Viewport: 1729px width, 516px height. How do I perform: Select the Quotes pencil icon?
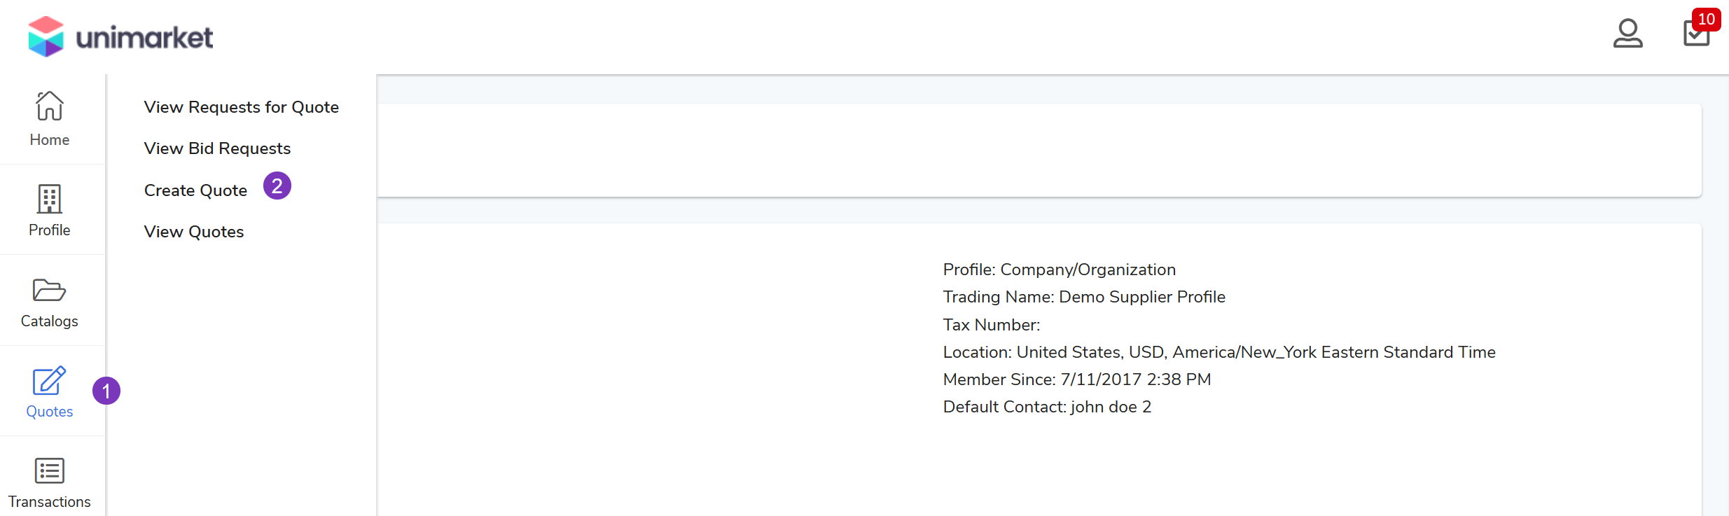pyautogui.click(x=49, y=381)
